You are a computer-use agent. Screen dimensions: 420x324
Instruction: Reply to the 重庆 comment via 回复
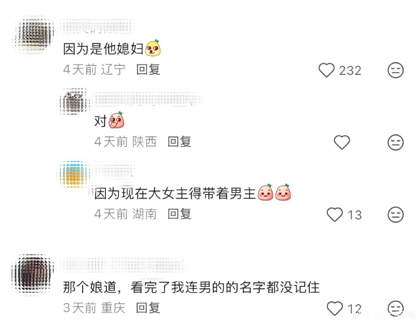pyautogui.click(x=148, y=308)
